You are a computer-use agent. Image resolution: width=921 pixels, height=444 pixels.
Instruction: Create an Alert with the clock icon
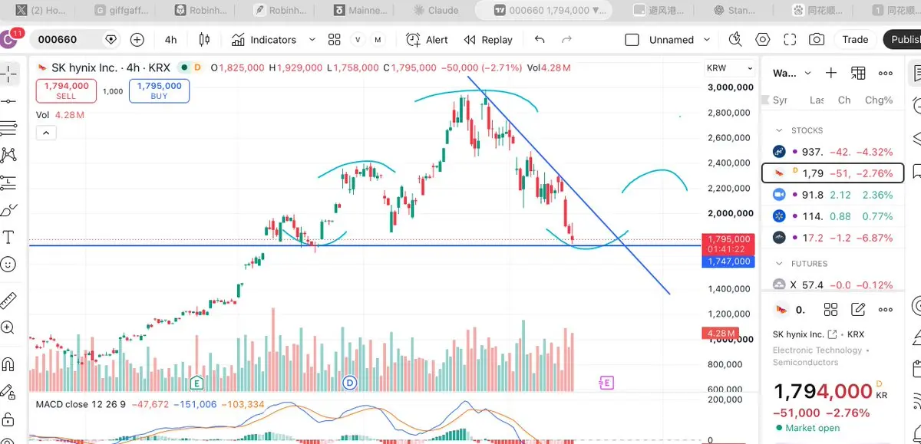click(427, 40)
